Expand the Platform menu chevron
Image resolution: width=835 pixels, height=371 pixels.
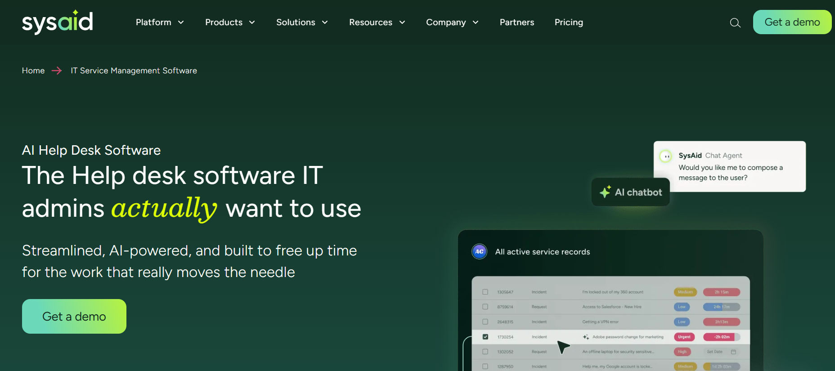coord(181,22)
